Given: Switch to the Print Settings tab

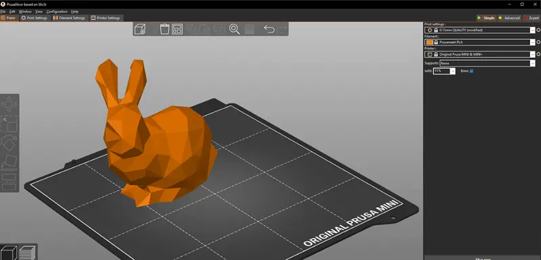Looking at the screenshot, I should (x=34, y=18).
